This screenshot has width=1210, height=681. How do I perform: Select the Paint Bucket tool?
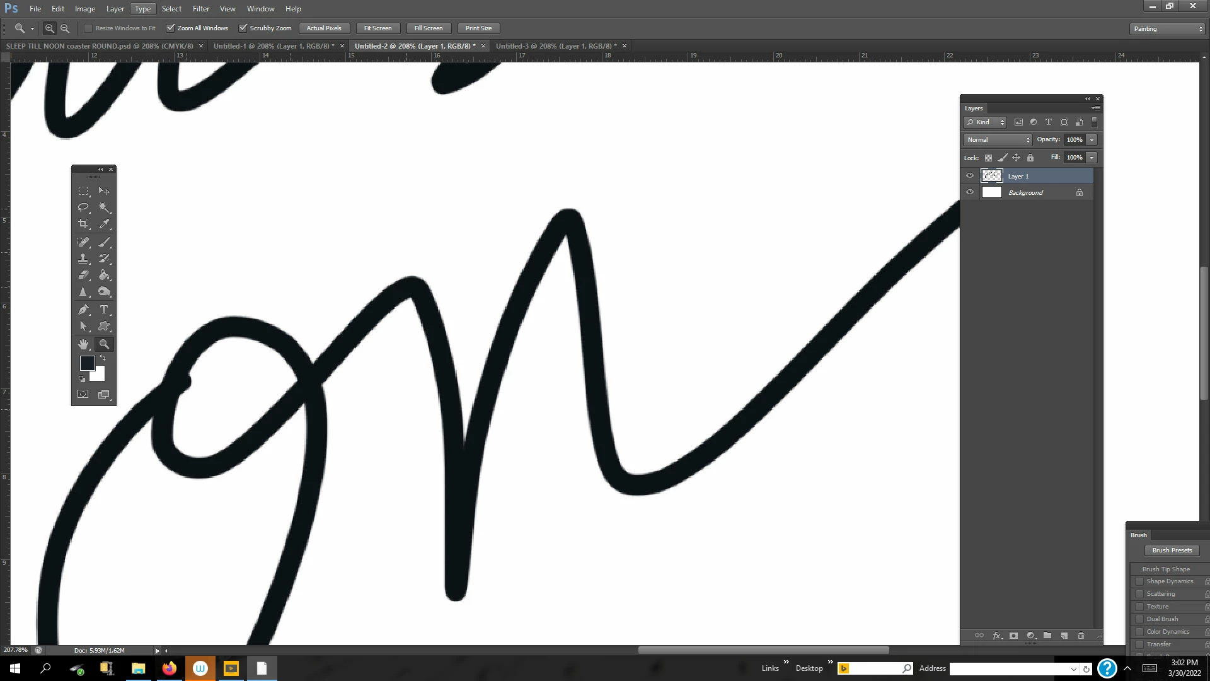105,276
